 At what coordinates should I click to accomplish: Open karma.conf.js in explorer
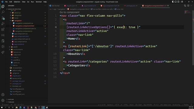(17, 78)
